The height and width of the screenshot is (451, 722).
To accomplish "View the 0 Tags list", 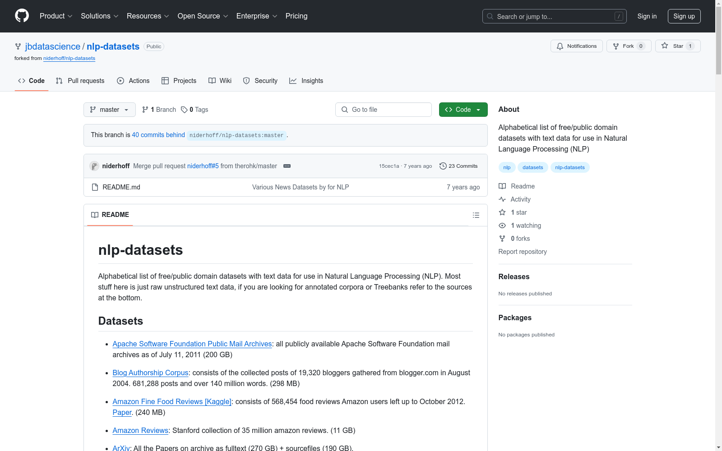I will tap(194, 110).
